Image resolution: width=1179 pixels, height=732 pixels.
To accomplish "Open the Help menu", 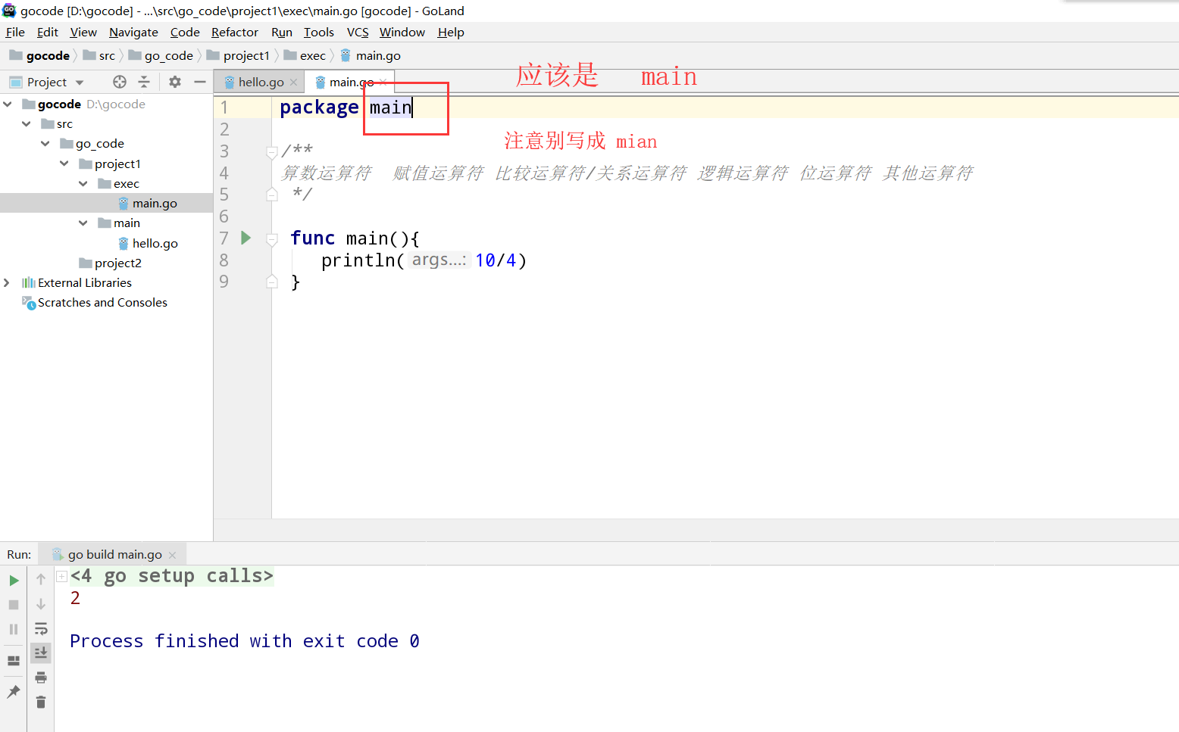I will (451, 32).
